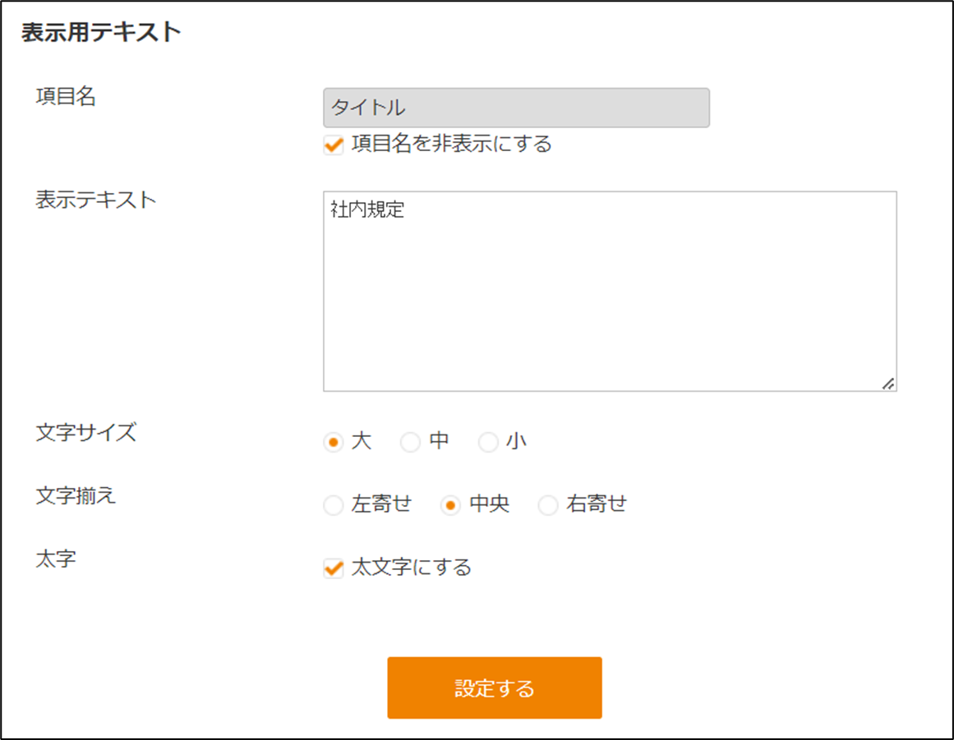954x740 pixels.
Task: Set text alignment to 左寄せ
Action: click(x=334, y=504)
